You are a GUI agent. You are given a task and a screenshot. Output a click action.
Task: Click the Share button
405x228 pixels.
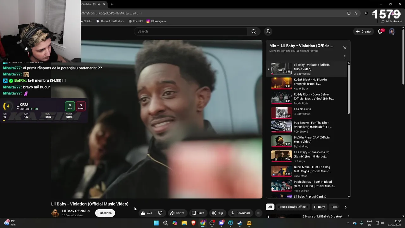(177, 213)
